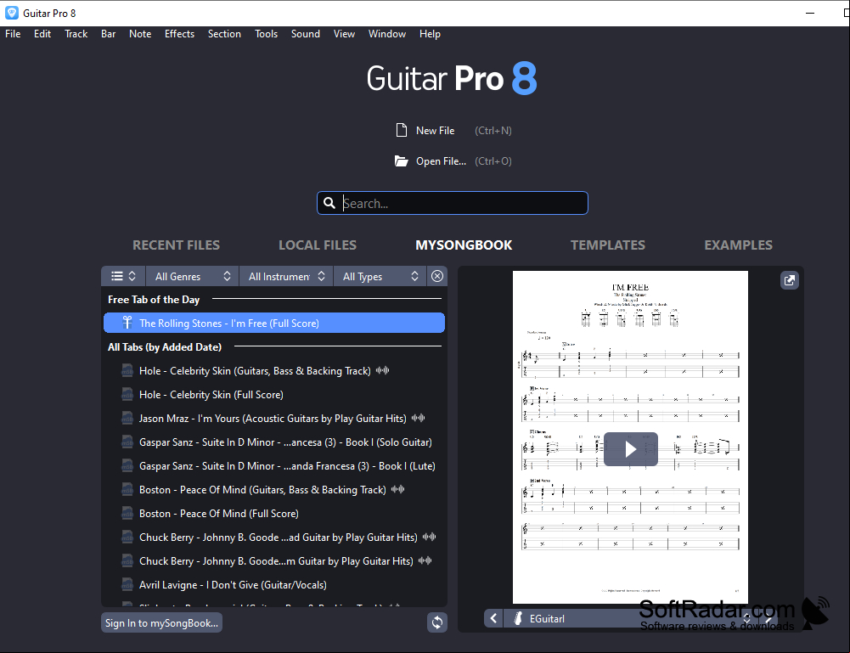Expand the All Types filter dropdown
The width and height of the screenshot is (850, 653).
point(380,276)
